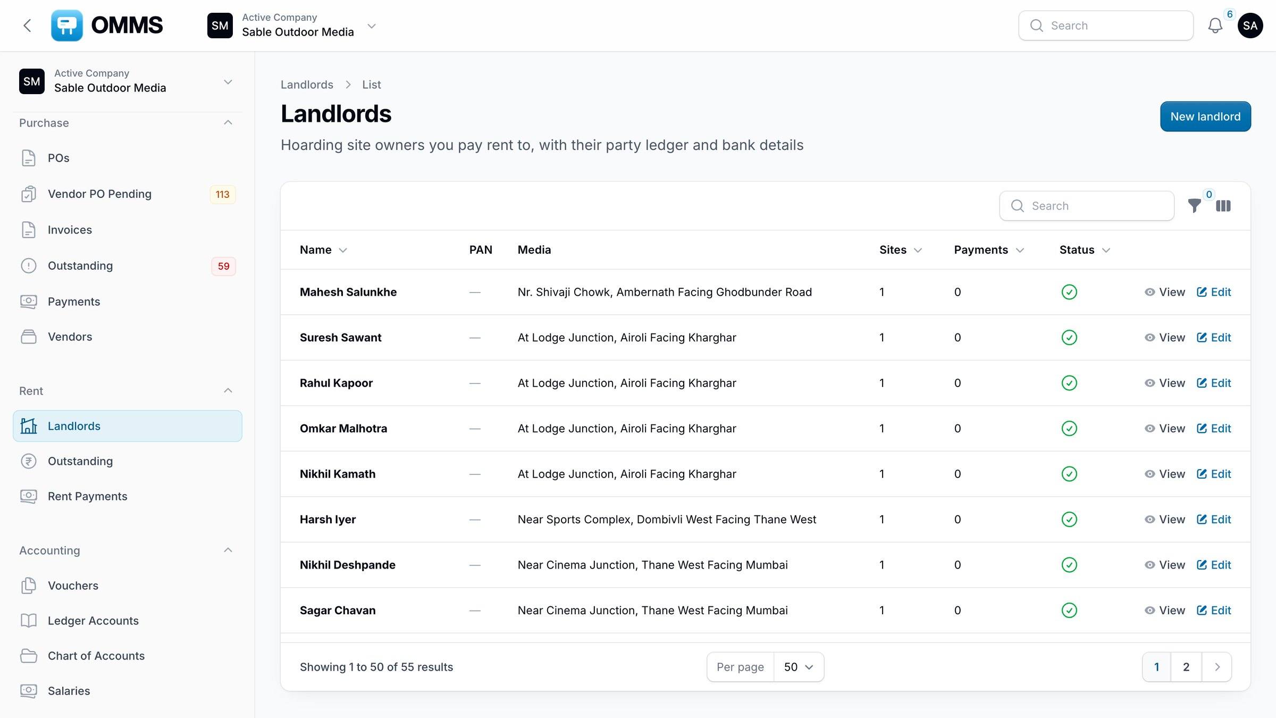Click 'Near Sports Complex, Dombivli West Facing Thane West'
This screenshot has height=718, width=1276.
click(x=667, y=519)
